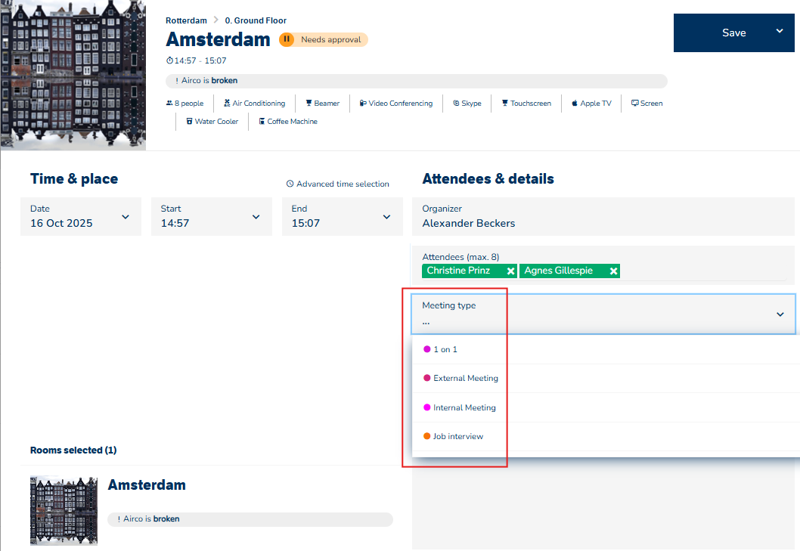This screenshot has width=800, height=551.
Task: Pick the Job interview meeting type
Action: 457,436
